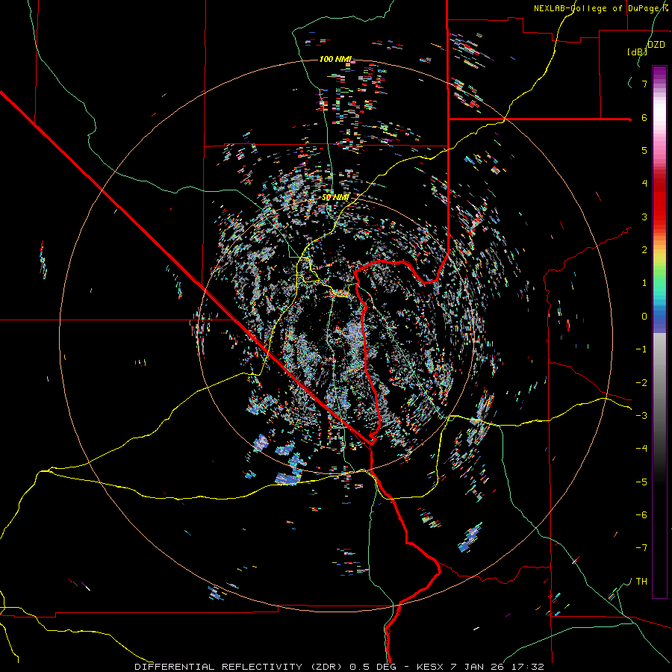Image resolution: width=672 pixels, height=672 pixels.
Task: Click the NEXLAB-College of DuPage credit text
Action: [600, 8]
